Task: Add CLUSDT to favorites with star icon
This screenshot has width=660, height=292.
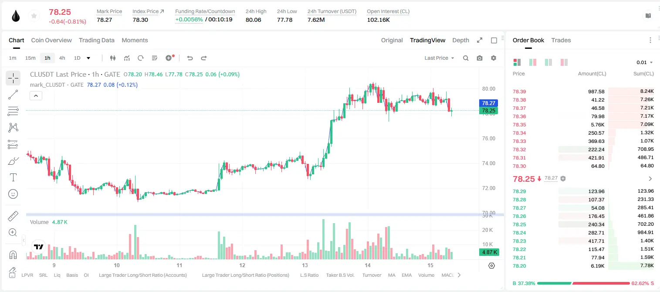Action: tap(34, 16)
